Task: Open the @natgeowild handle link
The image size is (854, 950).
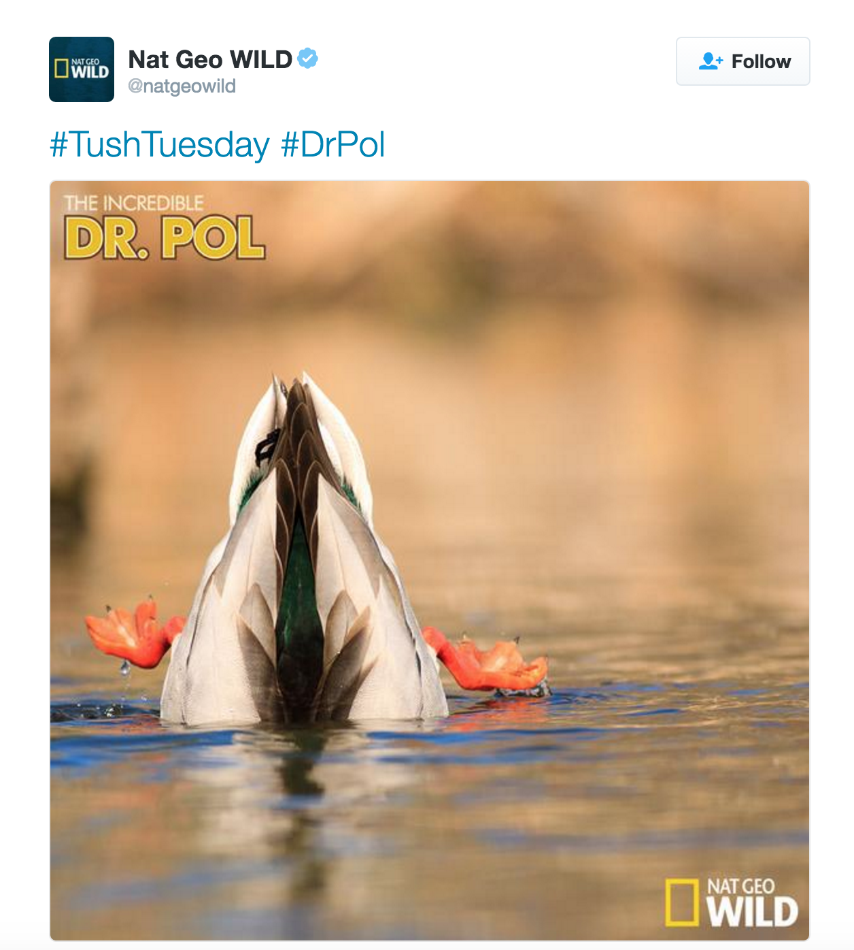Action: [182, 86]
